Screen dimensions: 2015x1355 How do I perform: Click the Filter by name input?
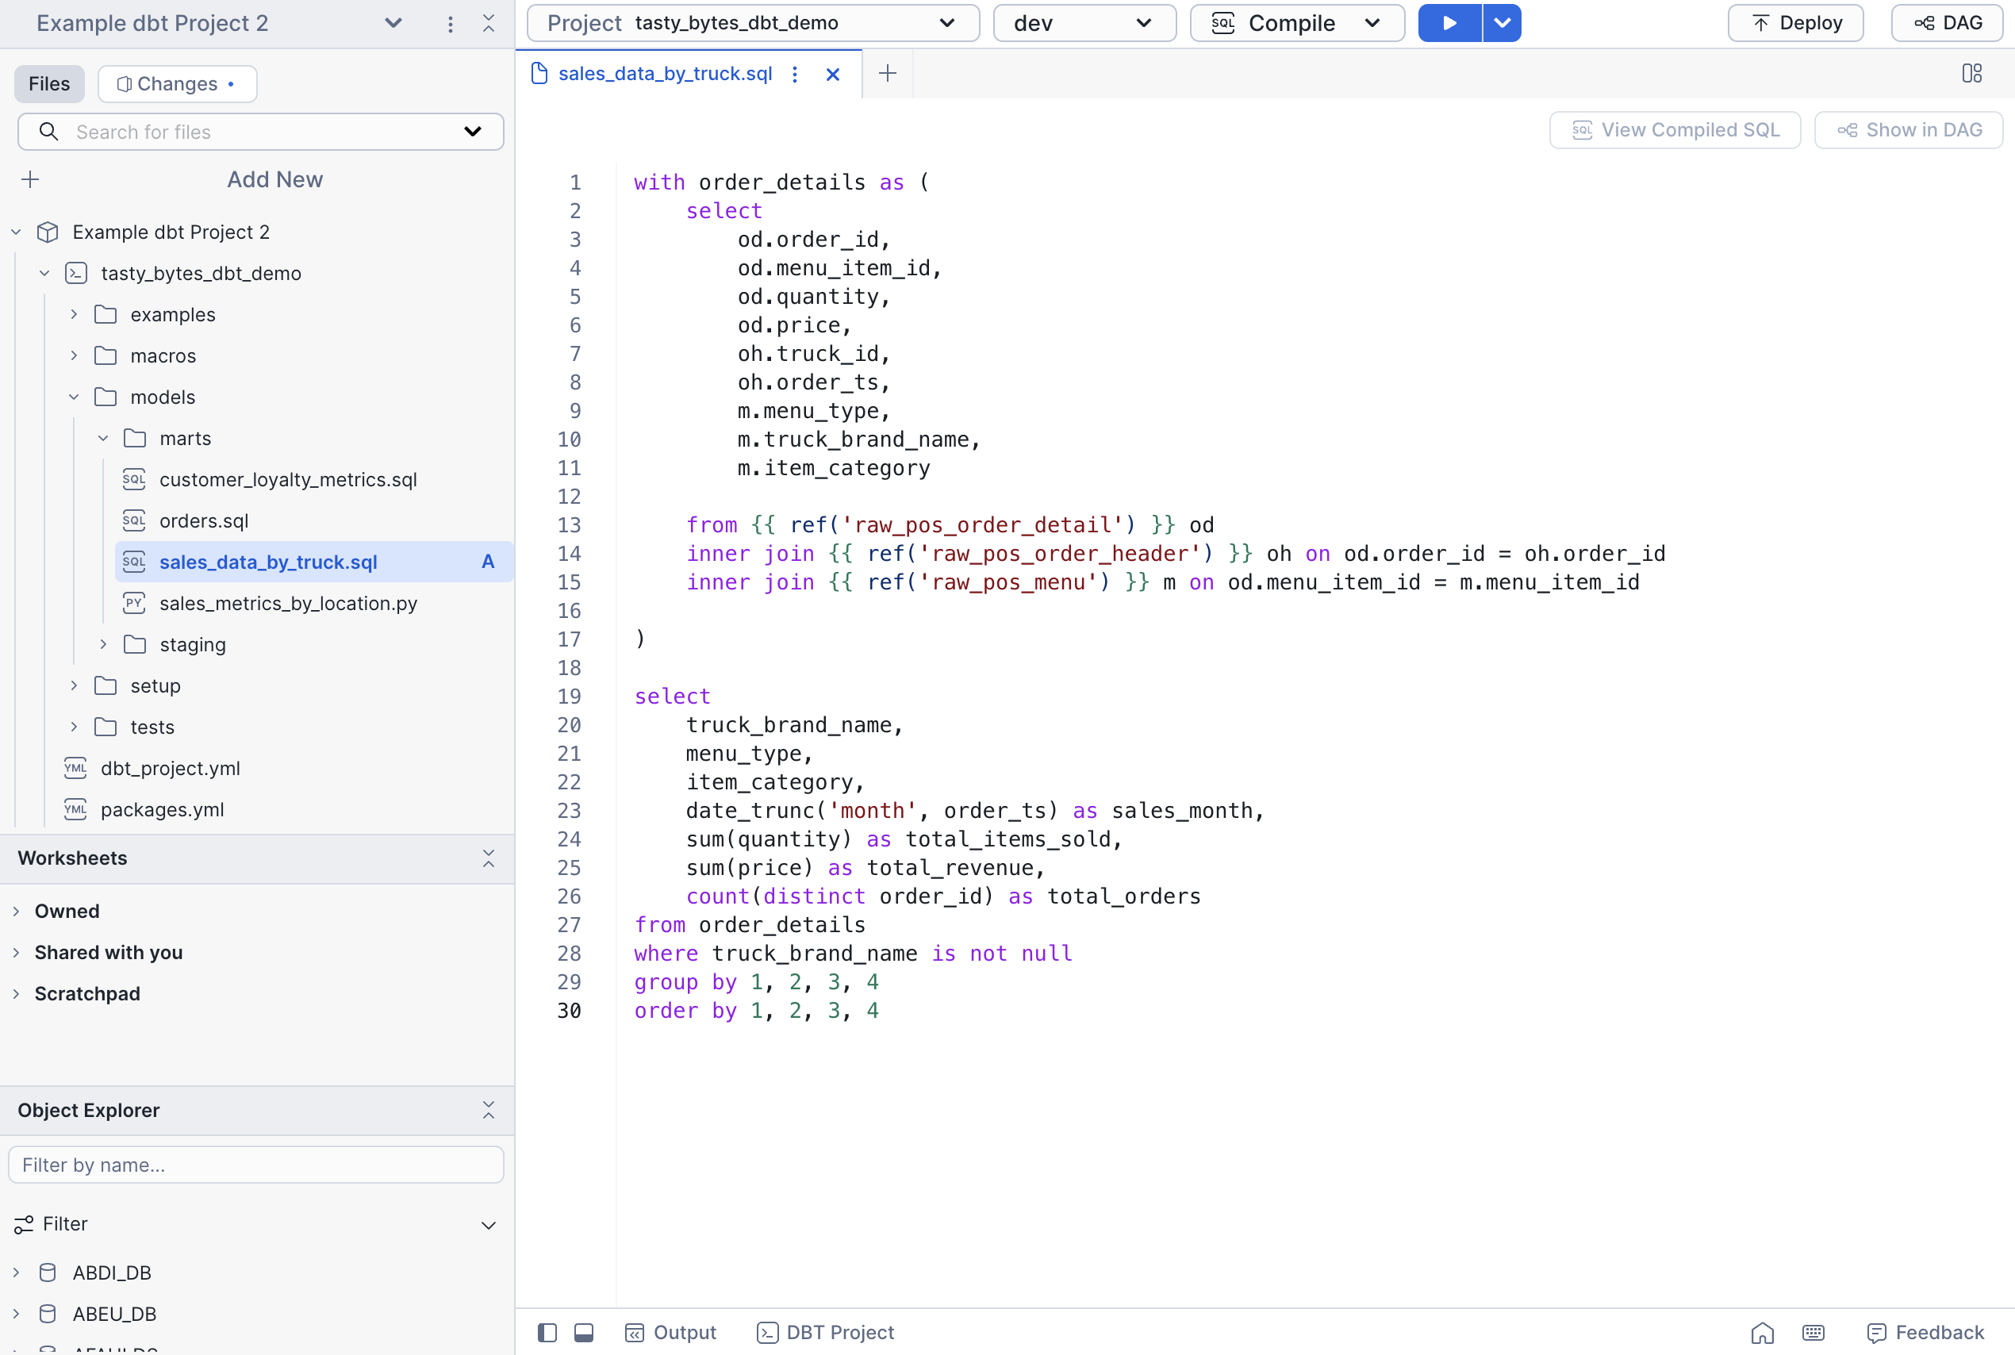(255, 1165)
